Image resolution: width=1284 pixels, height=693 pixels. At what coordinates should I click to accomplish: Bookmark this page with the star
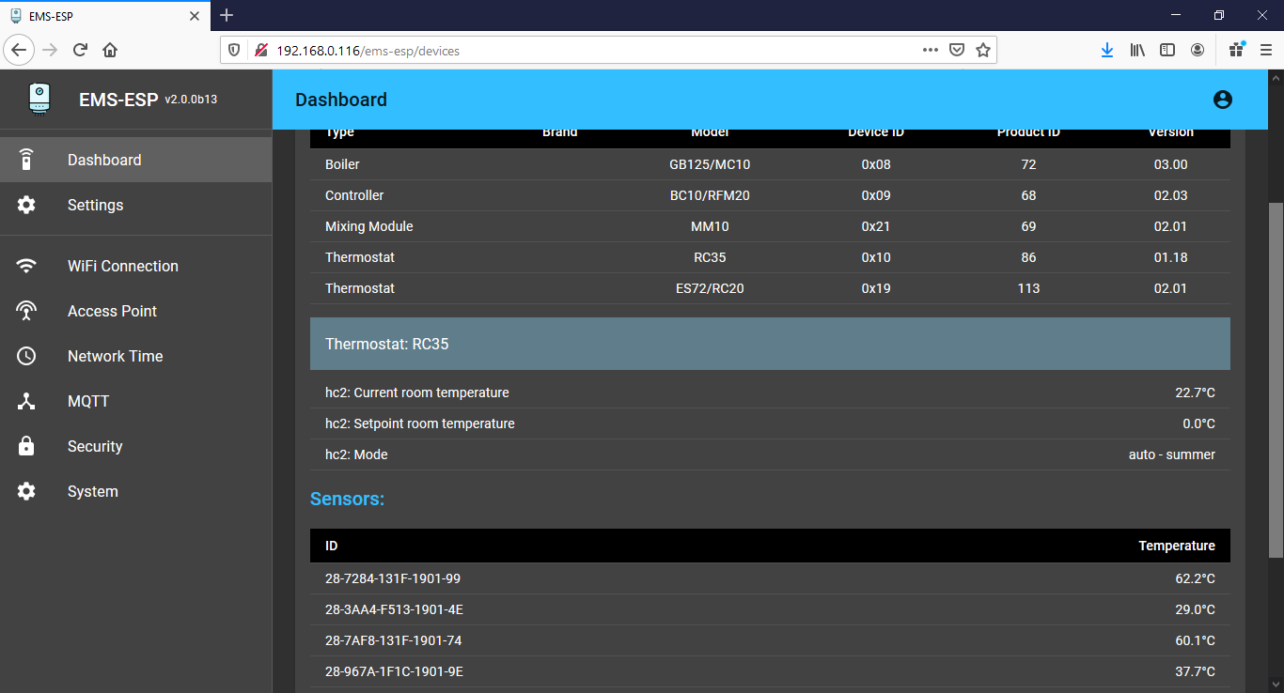pyautogui.click(x=983, y=50)
